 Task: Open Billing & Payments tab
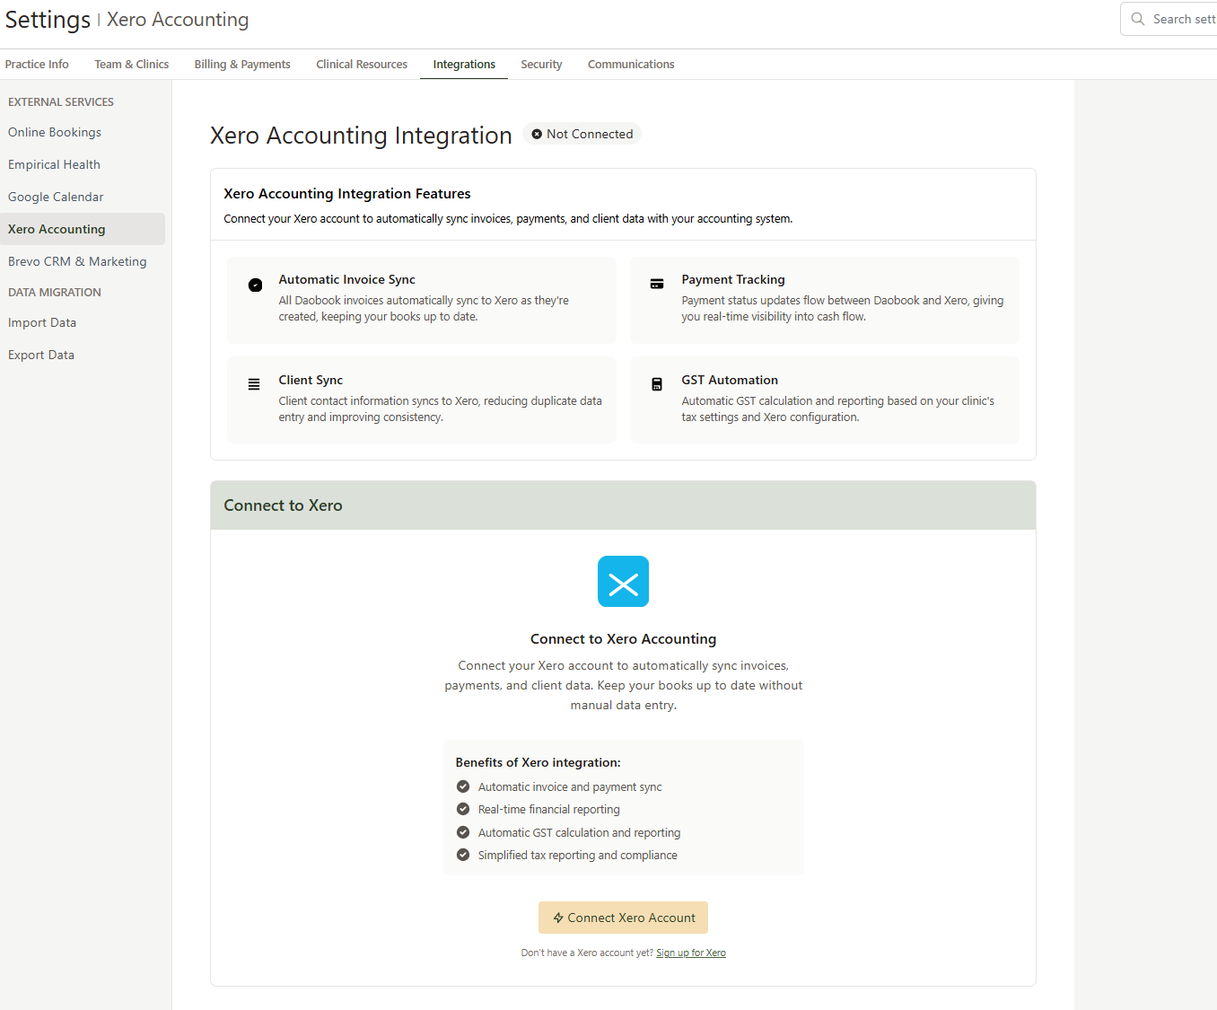[x=242, y=65]
